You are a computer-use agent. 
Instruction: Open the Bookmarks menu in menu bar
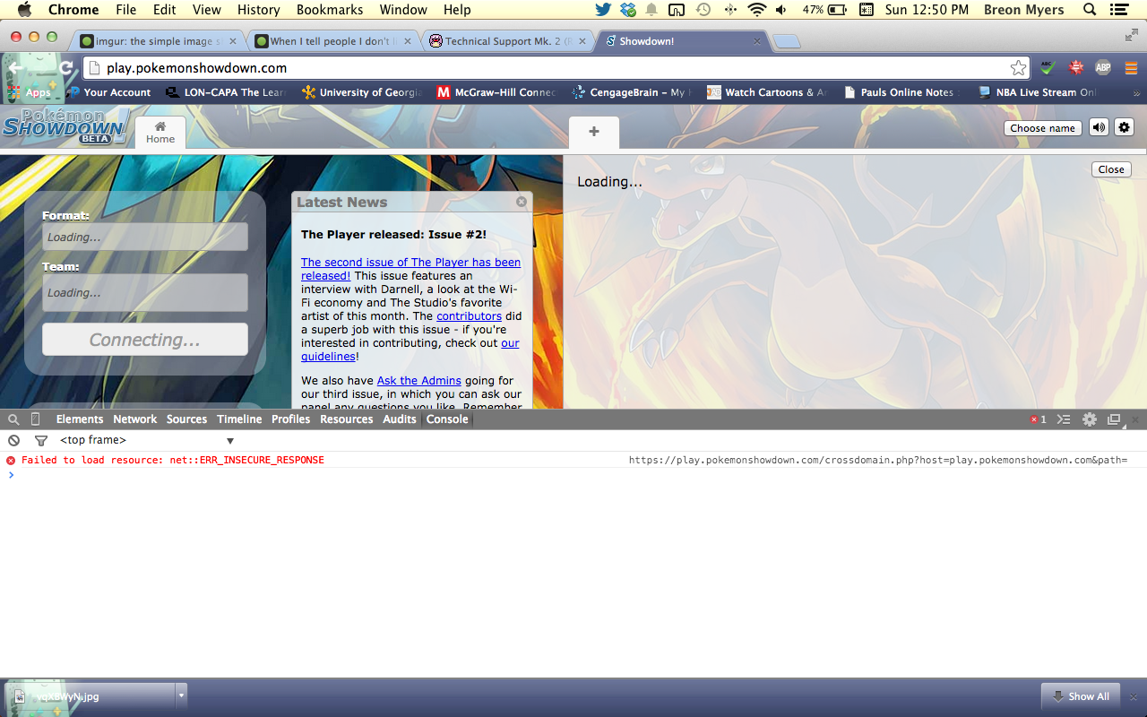(x=330, y=10)
